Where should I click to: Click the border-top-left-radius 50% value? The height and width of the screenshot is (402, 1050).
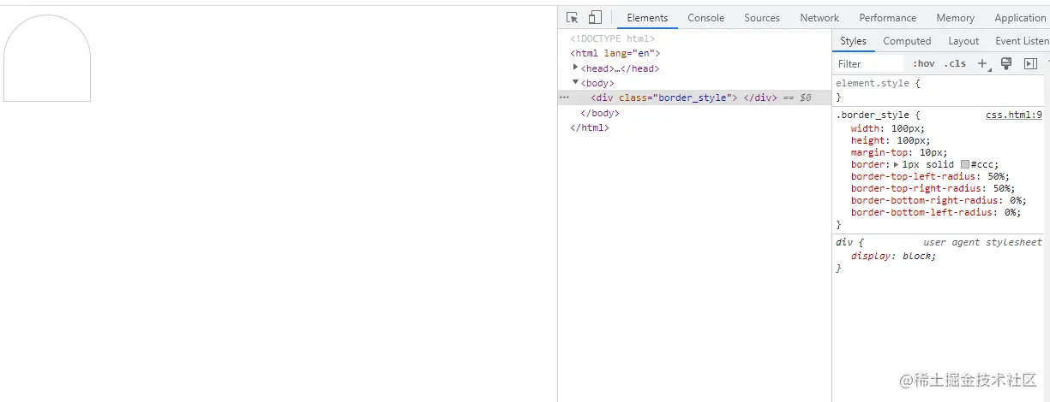coord(998,176)
